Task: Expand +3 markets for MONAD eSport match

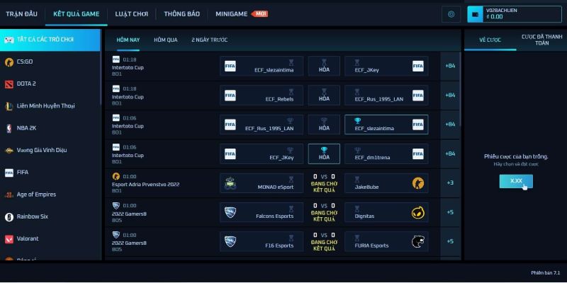Action: (x=449, y=183)
